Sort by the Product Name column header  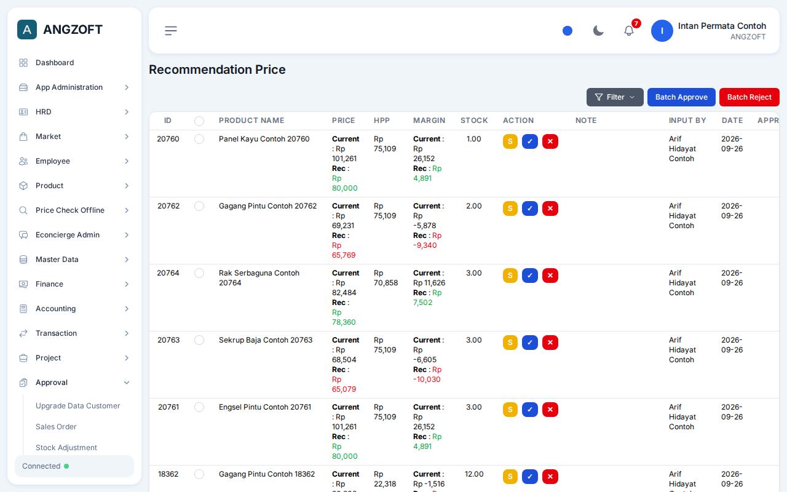[251, 121]
